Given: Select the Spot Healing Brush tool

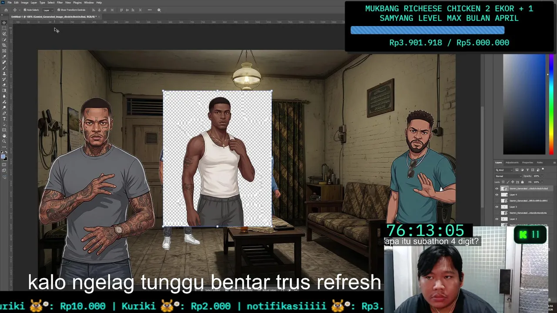Looking at the screenshot, I should tap(4, 62).
